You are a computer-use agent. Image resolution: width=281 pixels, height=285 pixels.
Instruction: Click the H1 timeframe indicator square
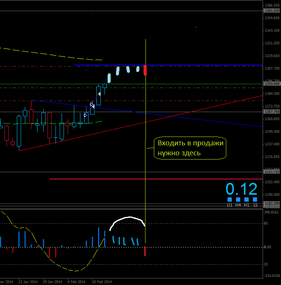(x=247, y=199)
